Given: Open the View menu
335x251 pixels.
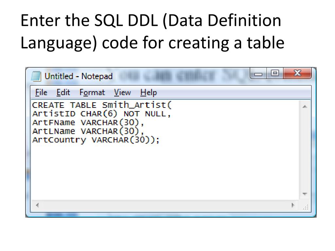Looking at the screenshot, I should pyautogui.click(x=122, y=93).
